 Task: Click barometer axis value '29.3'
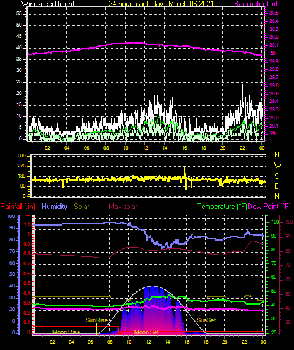(274, 109)
